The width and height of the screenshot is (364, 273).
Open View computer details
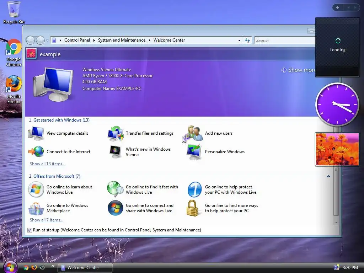coord(58,133)
